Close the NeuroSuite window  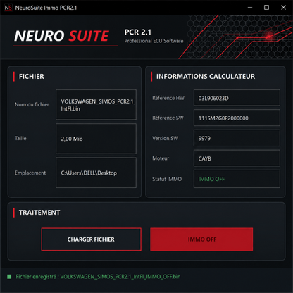pyautogui.click(x=283, y=8)
